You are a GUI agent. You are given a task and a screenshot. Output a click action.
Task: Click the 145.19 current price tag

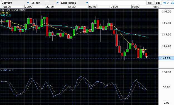pyautogui.click(x=166, y=58)
